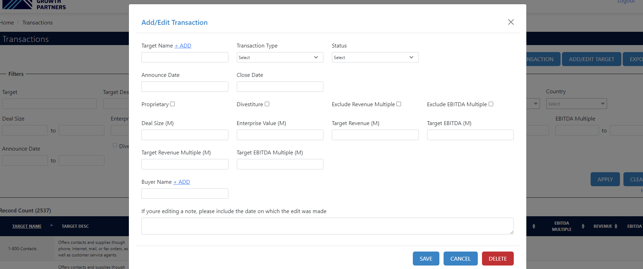
Task: Click the sort icon beside EBITDA Multiple column
Action: [x=583, y=226]
